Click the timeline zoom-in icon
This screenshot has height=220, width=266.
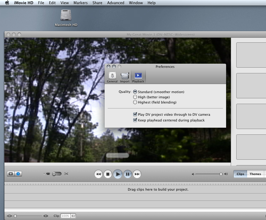46,216
